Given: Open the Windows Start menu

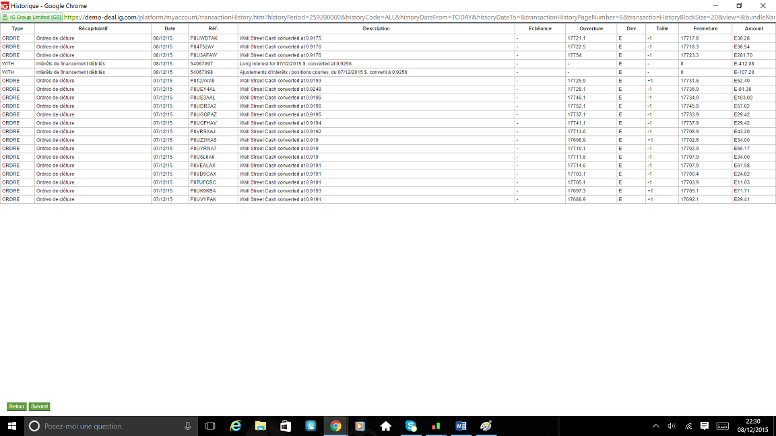Looking at the screenshot, I should tap(12, 426).
